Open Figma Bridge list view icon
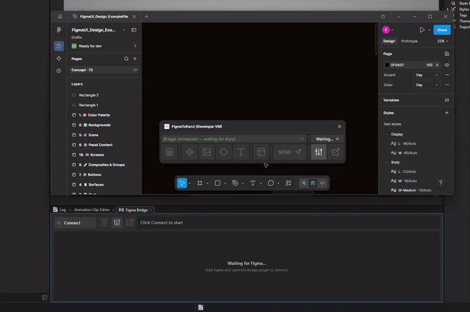Image resolution: width=470 pixels, height=312 pixels. (104, 223)
